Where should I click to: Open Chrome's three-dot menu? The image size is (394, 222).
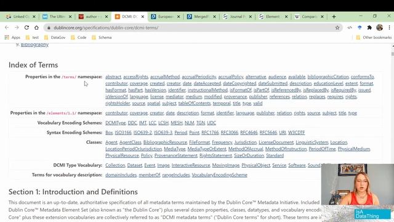tap(389, 28)
